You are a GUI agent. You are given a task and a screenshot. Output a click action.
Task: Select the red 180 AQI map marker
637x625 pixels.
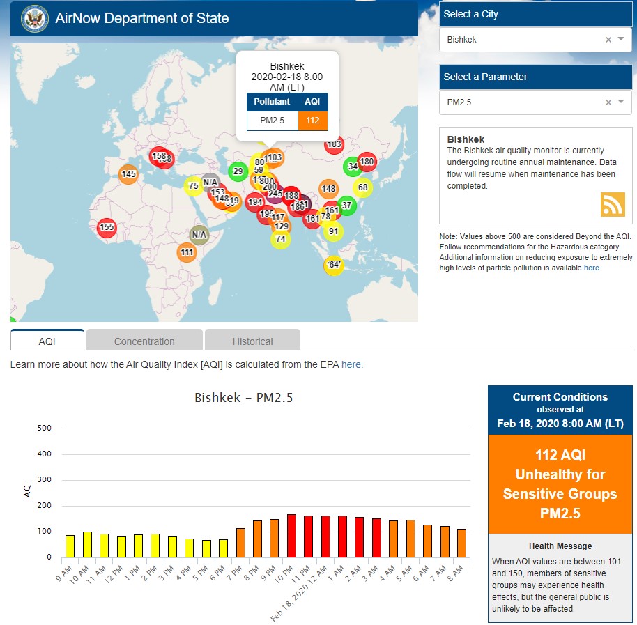[367, 162]
